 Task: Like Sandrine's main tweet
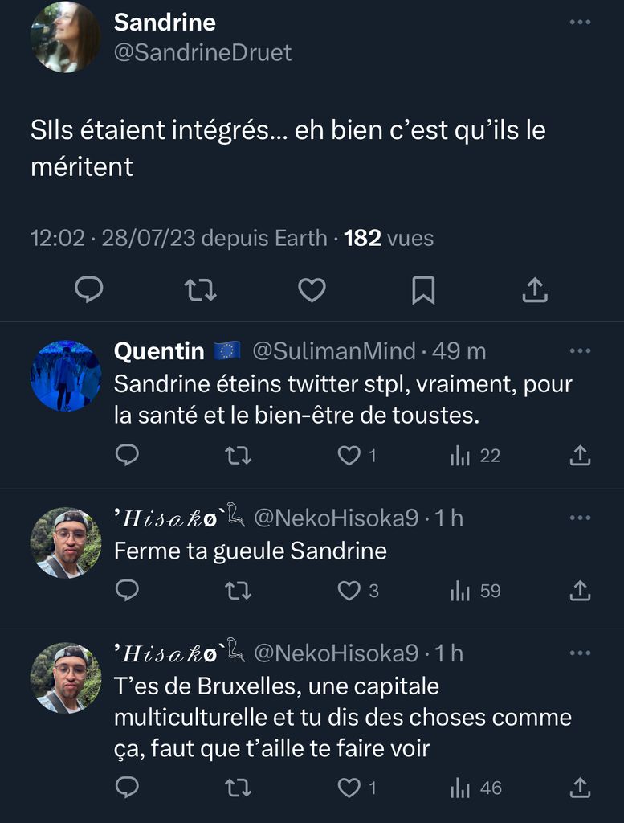pyautogui.click(x=312, y=289)
